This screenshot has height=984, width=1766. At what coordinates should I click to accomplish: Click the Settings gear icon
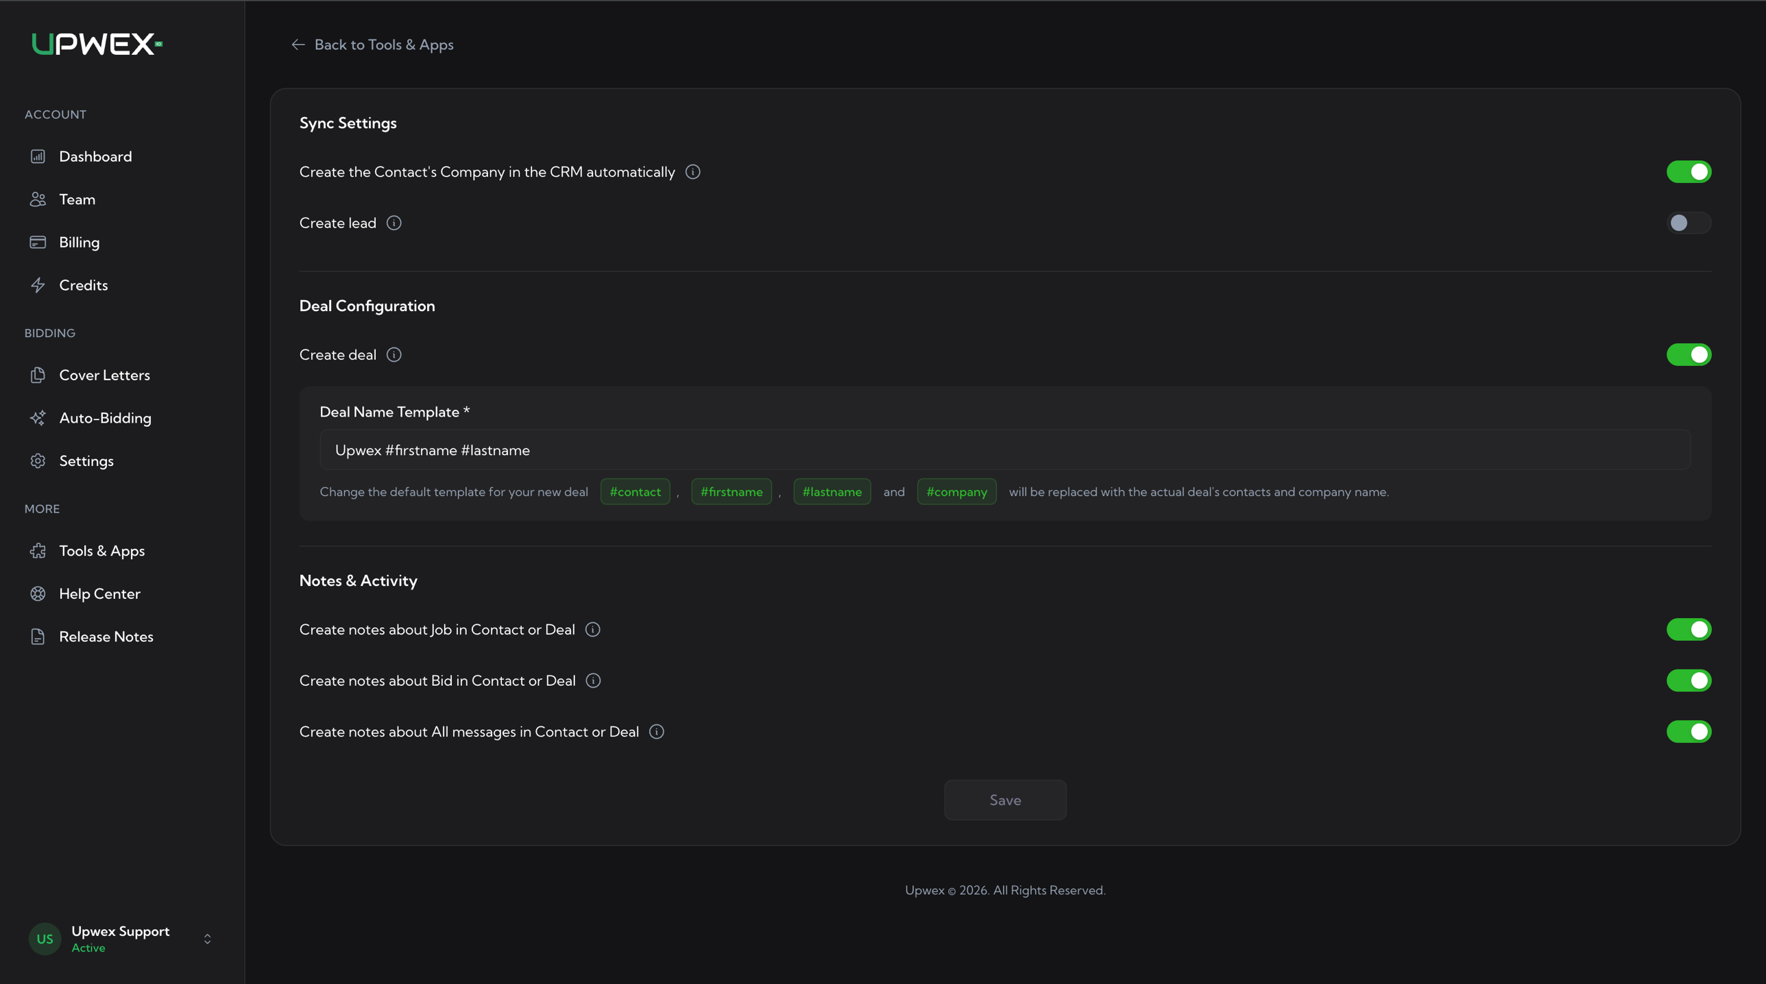click(x=38, y=460)
